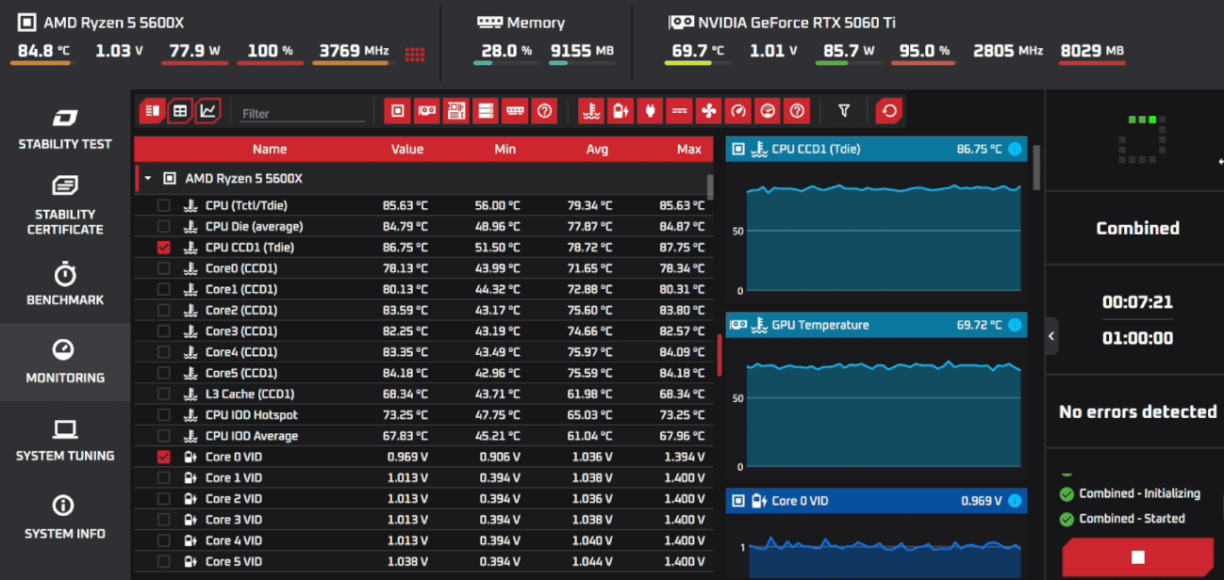Select CPU IOD Average row name
The width and height of the screenshot is (1224, 580).
[x=252, y=436]
